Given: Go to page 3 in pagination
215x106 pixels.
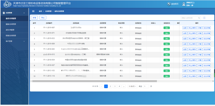Looking at the screenshot, I should click(x=115, y=86).
